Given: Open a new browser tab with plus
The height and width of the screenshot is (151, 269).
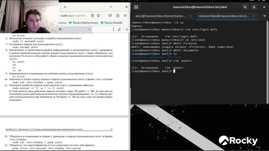Looking at the screenshot, I should click(65, 7).
